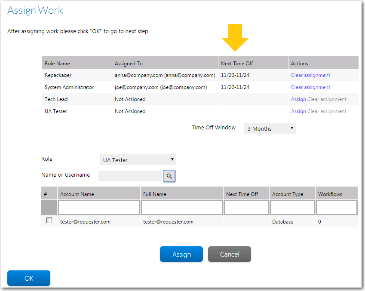Screen dimensions: 365x291
Task: Expand the 3 Months selection list
Action: coord(270,128)
